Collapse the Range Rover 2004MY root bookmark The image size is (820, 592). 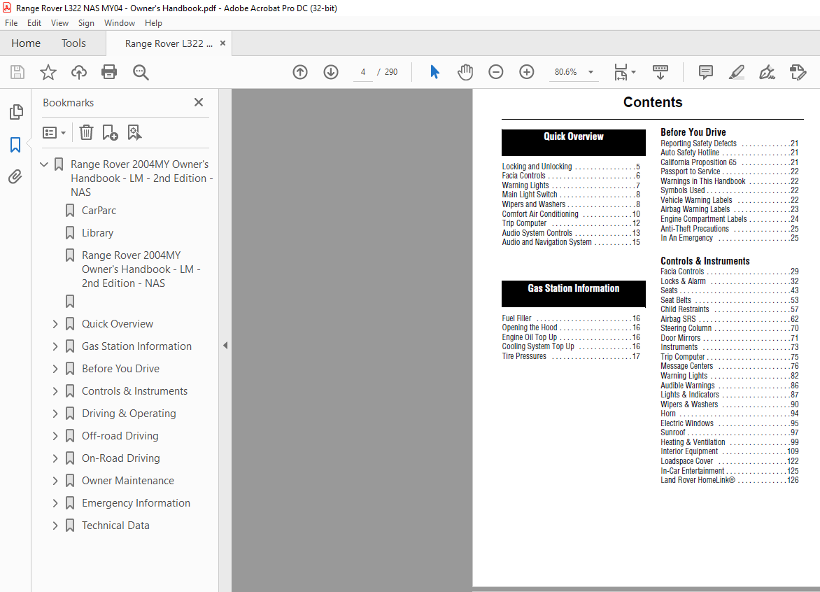click(x=45, y=164)
